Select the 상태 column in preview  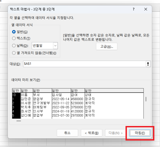pyautogui.click(x=88, y=95)
